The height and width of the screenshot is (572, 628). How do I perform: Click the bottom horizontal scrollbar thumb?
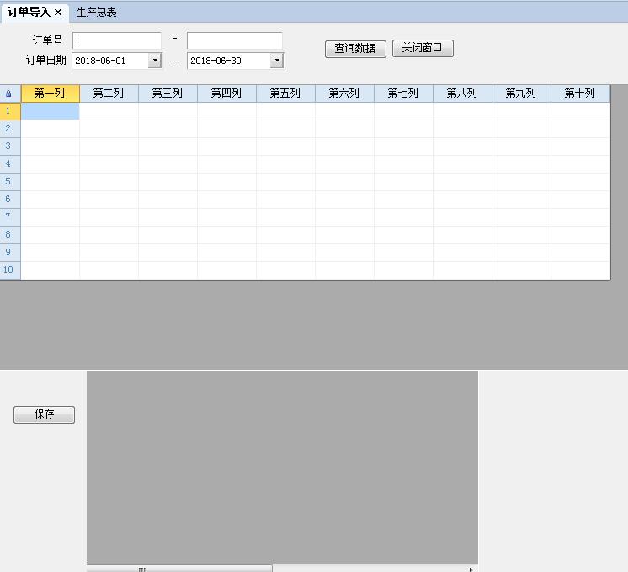179,569
